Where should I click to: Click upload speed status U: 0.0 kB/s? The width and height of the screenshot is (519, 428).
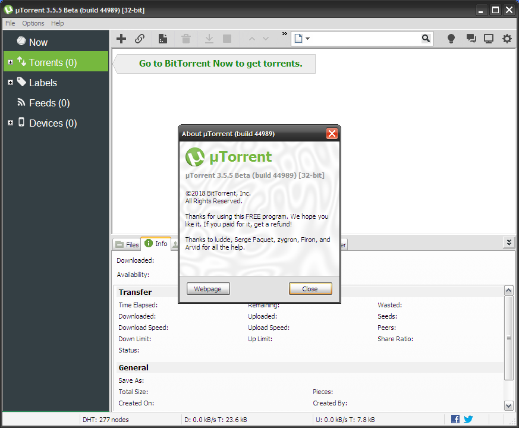pyautogui.click(x=345, y=420)
